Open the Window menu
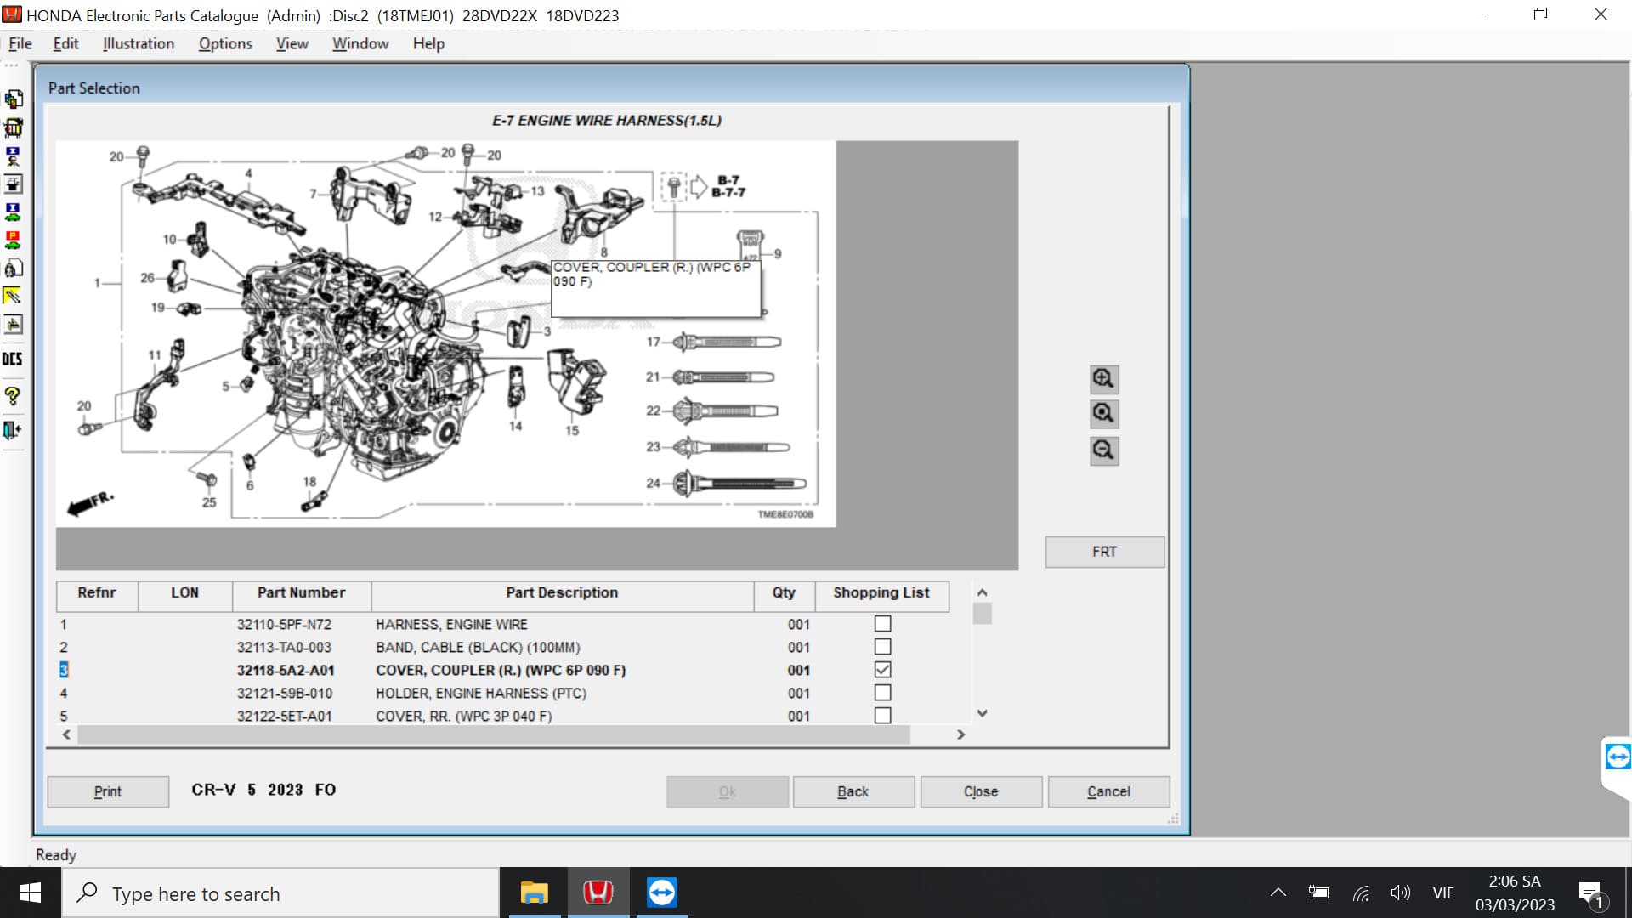This screenshot has width=1632, height=918. click(360, 43)
